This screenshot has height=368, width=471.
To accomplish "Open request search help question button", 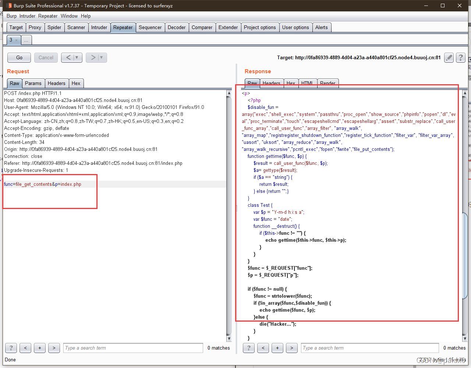I will 11,348.
